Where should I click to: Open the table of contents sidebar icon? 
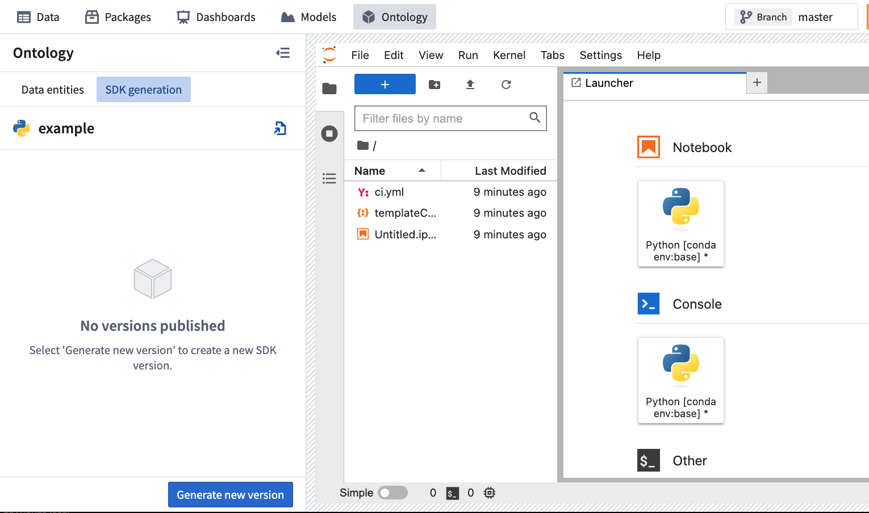[x=329, y=179]
